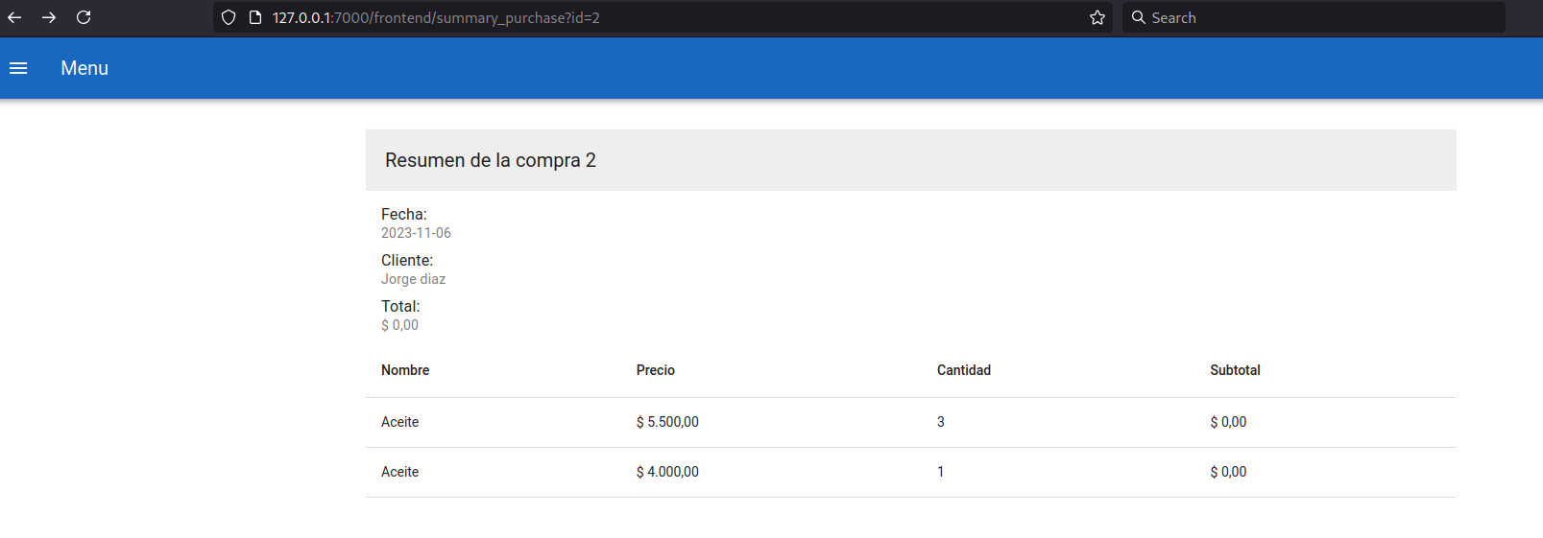
Task: Click the shield tracking protection icon
Action: [x=229, y=17]
